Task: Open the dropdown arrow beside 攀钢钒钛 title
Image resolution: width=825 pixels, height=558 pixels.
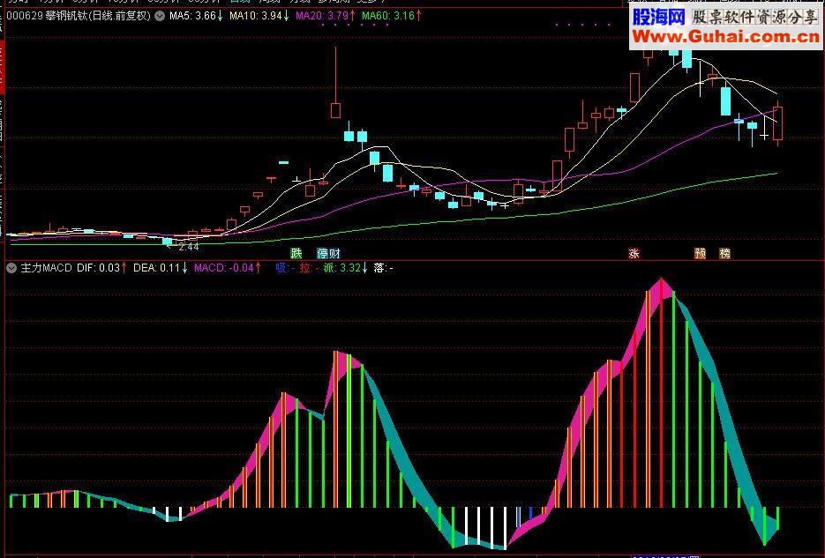Action: coord(160,16)
